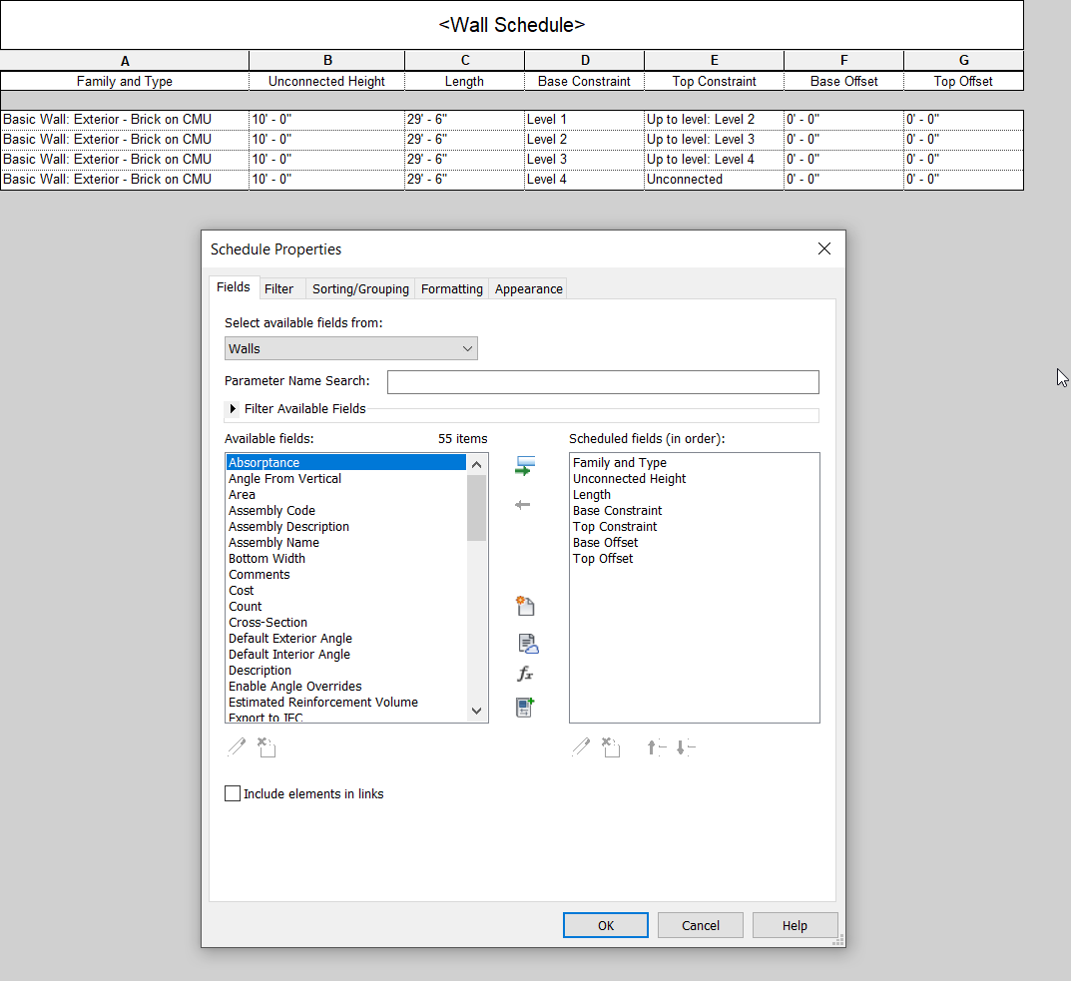1071x981 pixels.
Task: Create a new parameter with the star-document icon
Action: click(526, 606)
